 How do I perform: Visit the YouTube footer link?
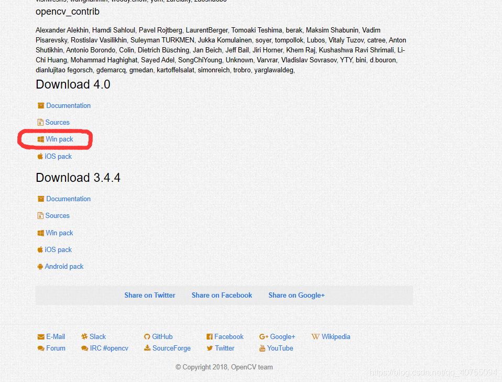pos(280,348)
